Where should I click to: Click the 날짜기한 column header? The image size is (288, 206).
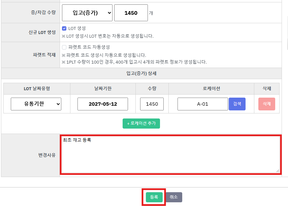102,89
